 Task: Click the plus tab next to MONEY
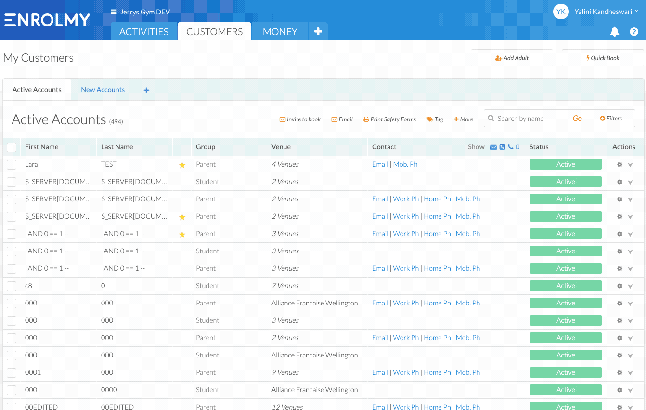tap(318, 31)
